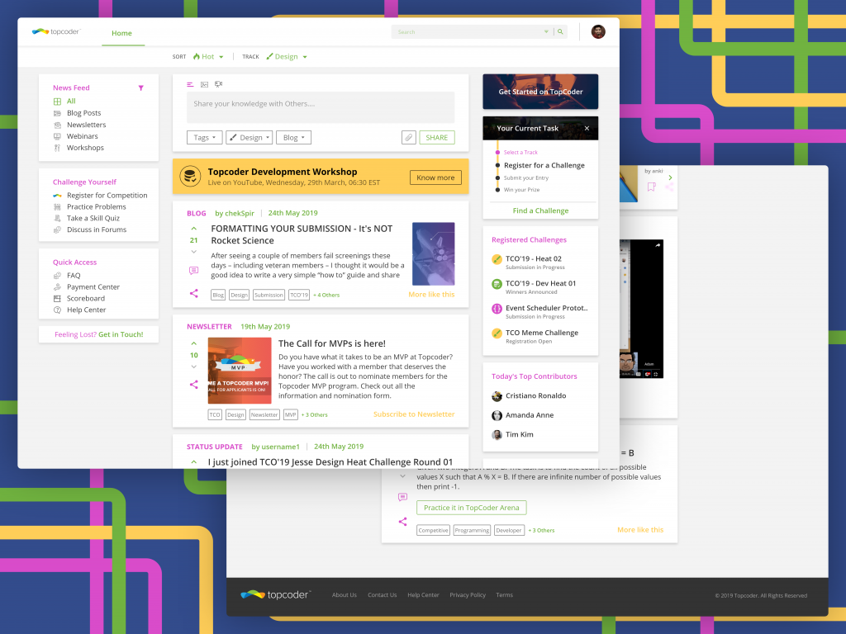Upvote the TCO'19 status update post
This screenshot has height=634, width=846.
pos(193,462)
